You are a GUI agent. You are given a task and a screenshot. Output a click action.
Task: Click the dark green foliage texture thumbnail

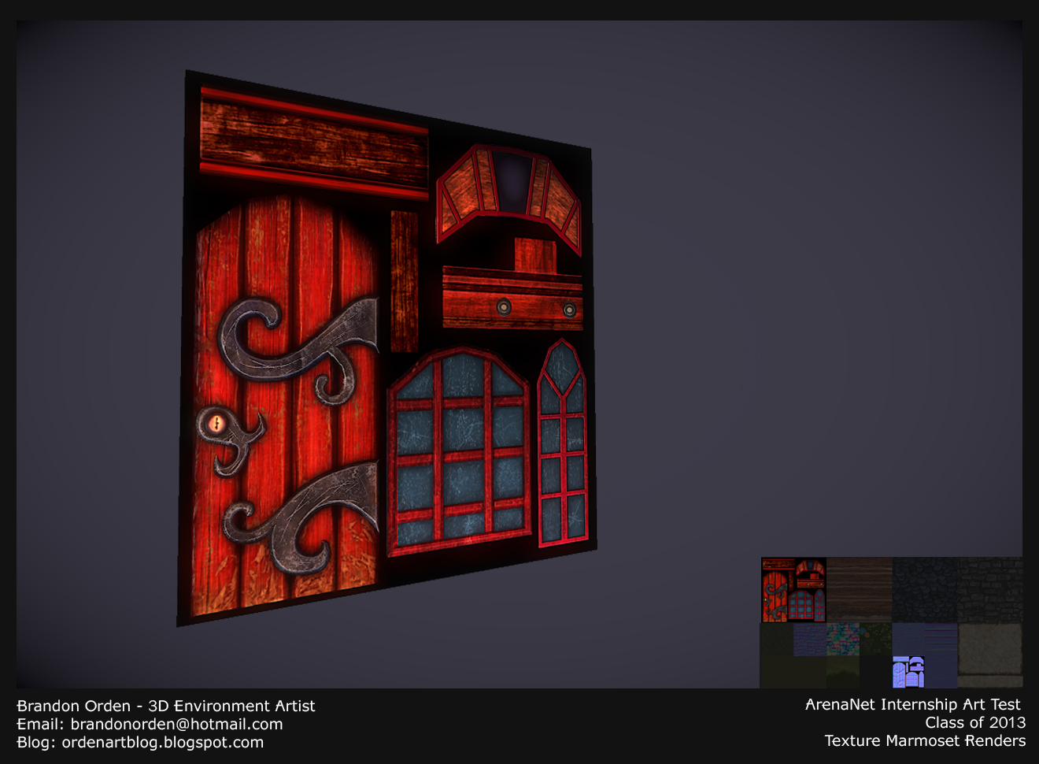(x=875, y=639)
